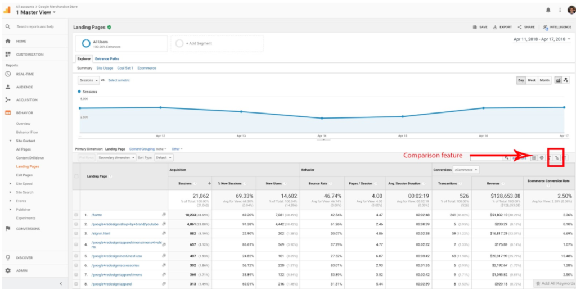The width and height of the screenshot is (576, 290).
Task: Open the Home icon in sidebar
Action: tap(8, 41)
